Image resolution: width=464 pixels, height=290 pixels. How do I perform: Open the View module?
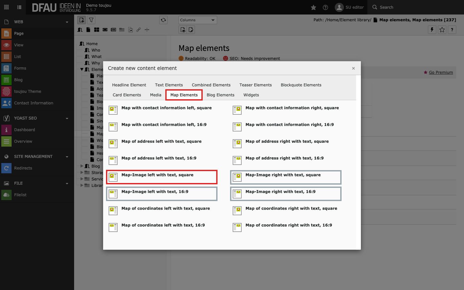(x=19, y=45)
